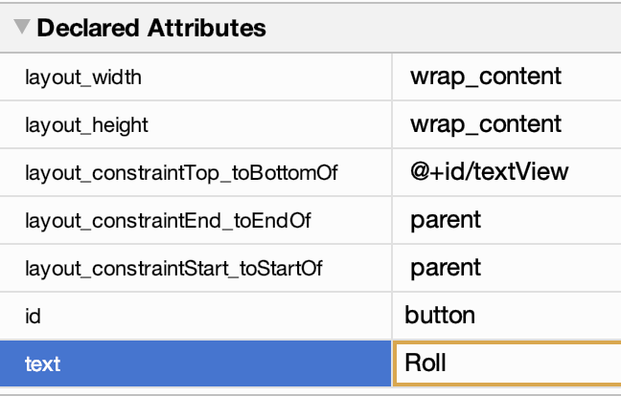This screenshot has width=621, height=396.
Task: Edit the @+id/textView constraint value
Action: [490, 172]
